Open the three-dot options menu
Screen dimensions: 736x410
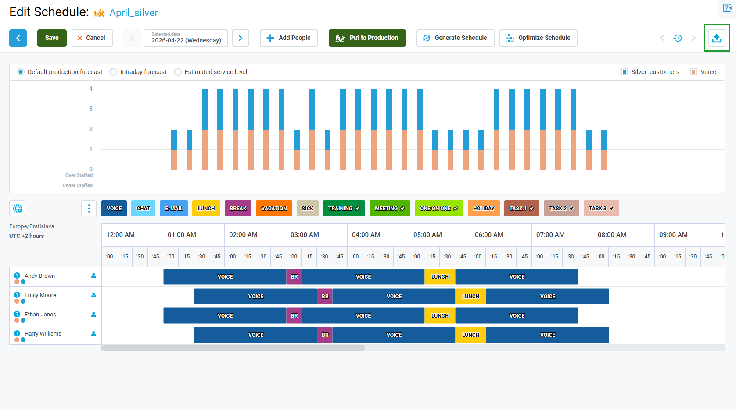(89, 209)
